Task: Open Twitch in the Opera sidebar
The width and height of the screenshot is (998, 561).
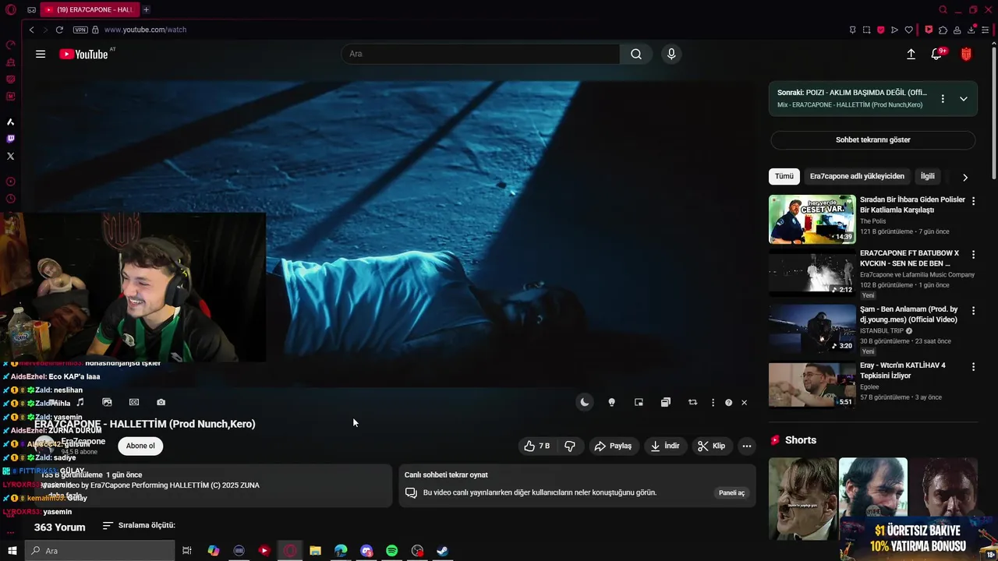Action: pos(10,139)
